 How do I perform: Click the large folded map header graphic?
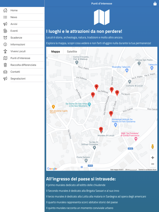[102, 17]
